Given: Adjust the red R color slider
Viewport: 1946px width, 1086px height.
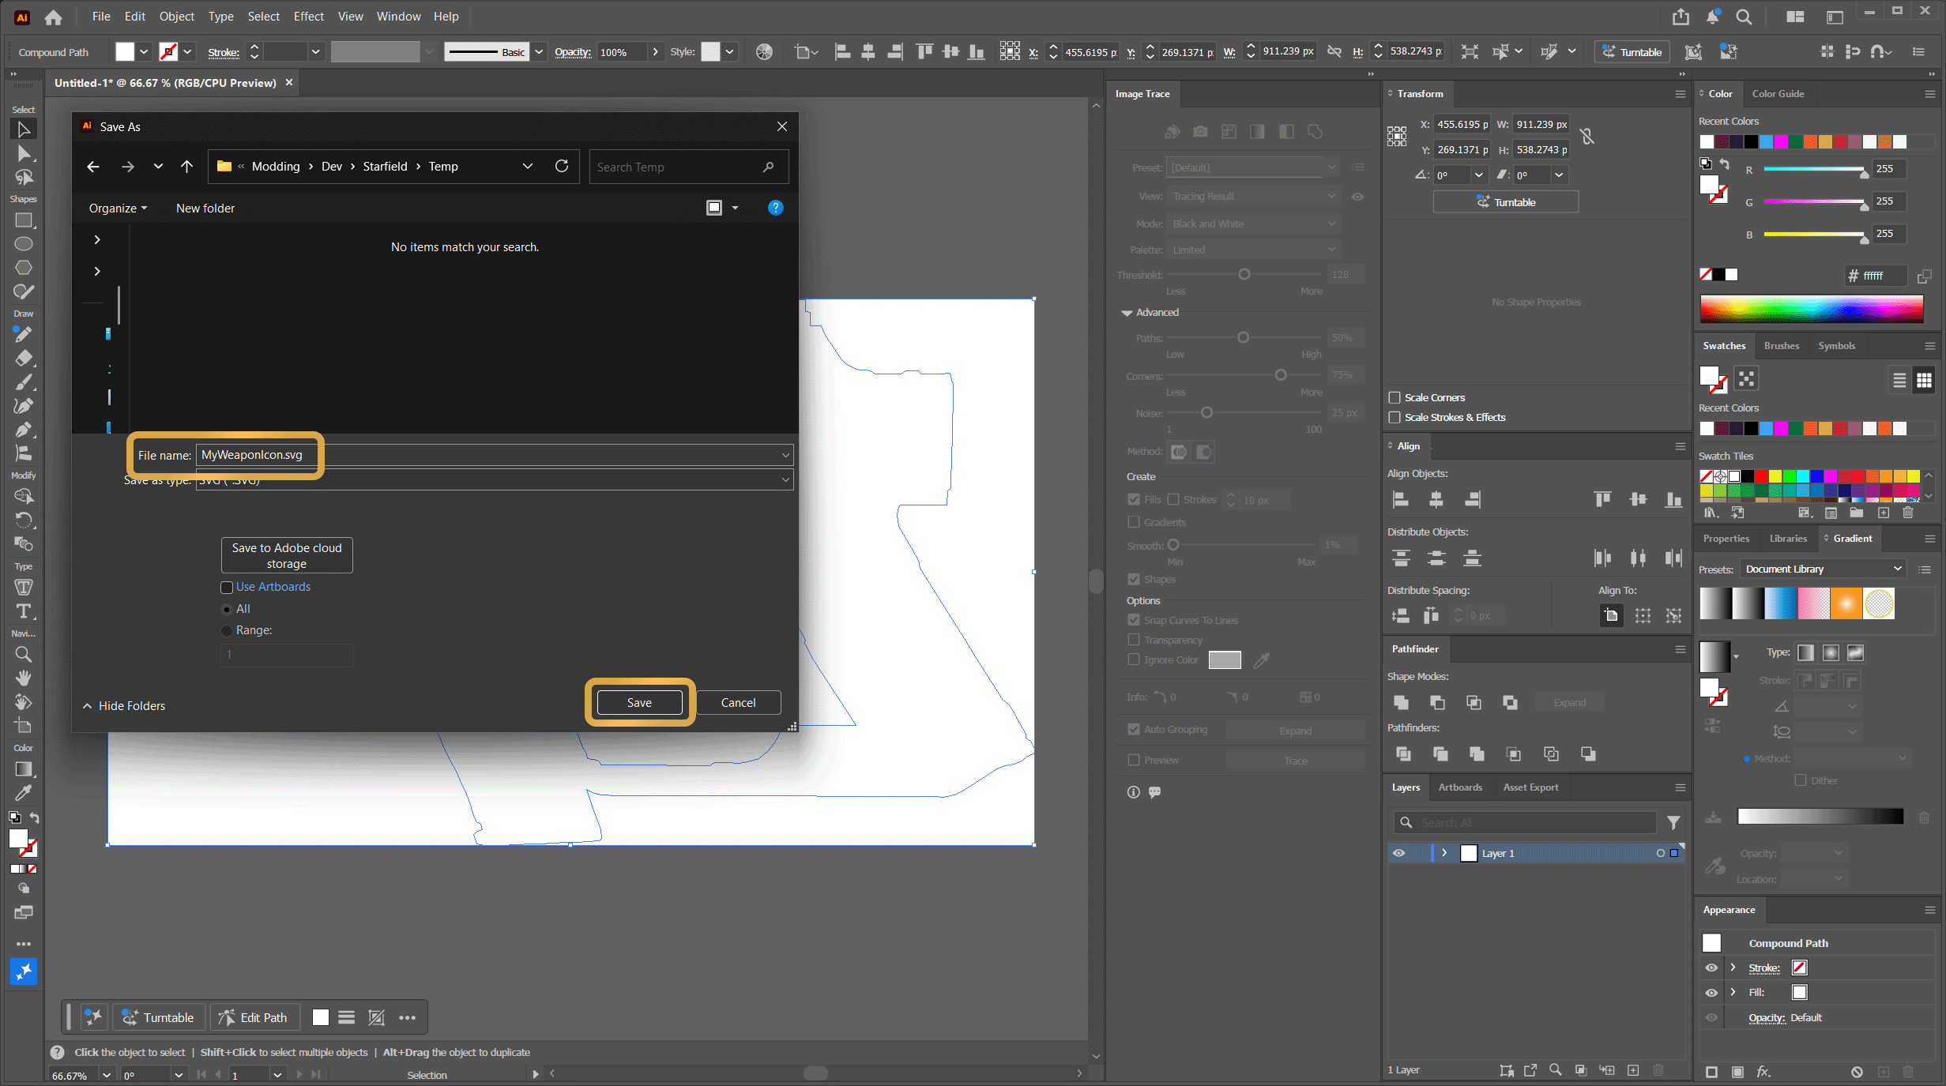Looking at the screenshot, I should pos(1815,169).
